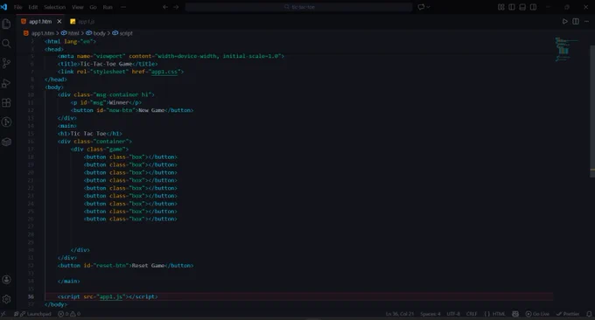Open the icon below Extensions in activity bar
This screenshot has height=320, width=595.
coord(6,122)
